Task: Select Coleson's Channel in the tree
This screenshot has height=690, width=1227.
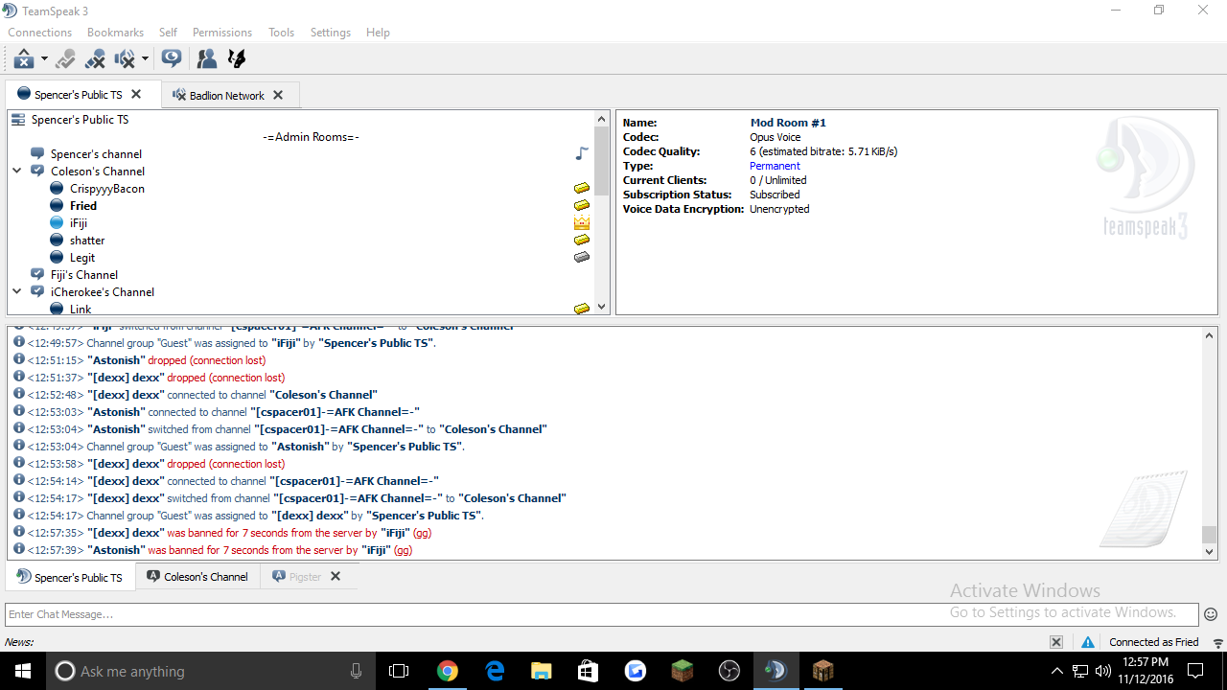Action: click(x=98, y=172)
